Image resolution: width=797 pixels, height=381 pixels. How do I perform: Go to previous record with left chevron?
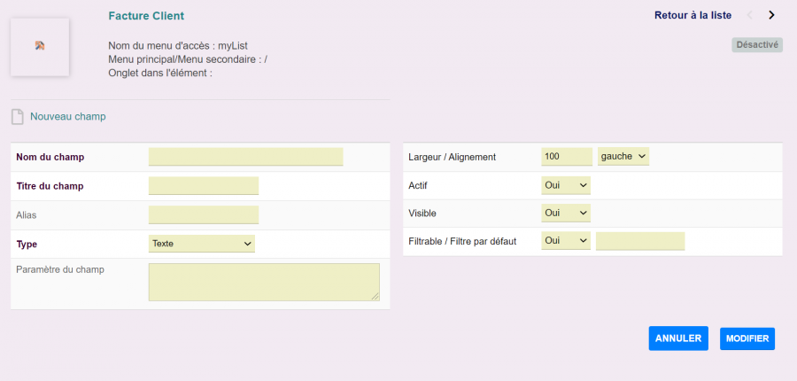coord(750,15)
